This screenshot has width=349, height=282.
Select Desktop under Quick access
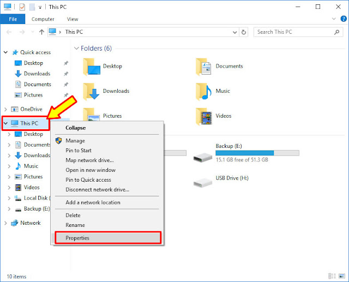[33, 63]
